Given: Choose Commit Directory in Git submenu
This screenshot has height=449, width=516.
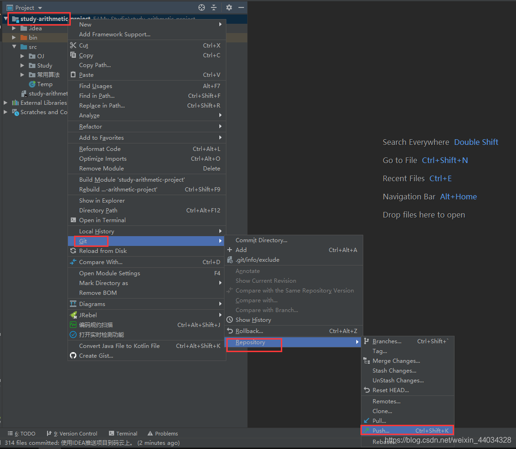Looking at the screenshot, I should coord(293,240).
